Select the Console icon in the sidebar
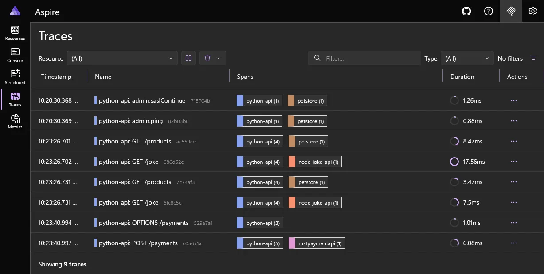This screenshot has width=544, height=274. click(15, 55)
